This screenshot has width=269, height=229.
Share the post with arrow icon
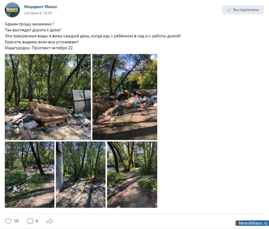tap(49, 221)
